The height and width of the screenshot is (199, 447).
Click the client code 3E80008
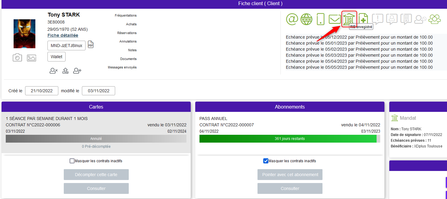[x=56, y=22]
